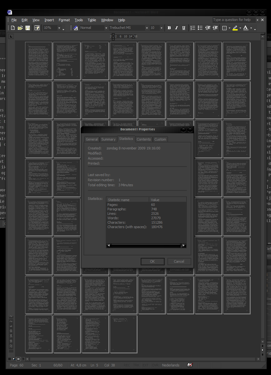Toggle Underline formatting
The height and width of the screenshot is (375, 271).
click(x=184, y=28)
